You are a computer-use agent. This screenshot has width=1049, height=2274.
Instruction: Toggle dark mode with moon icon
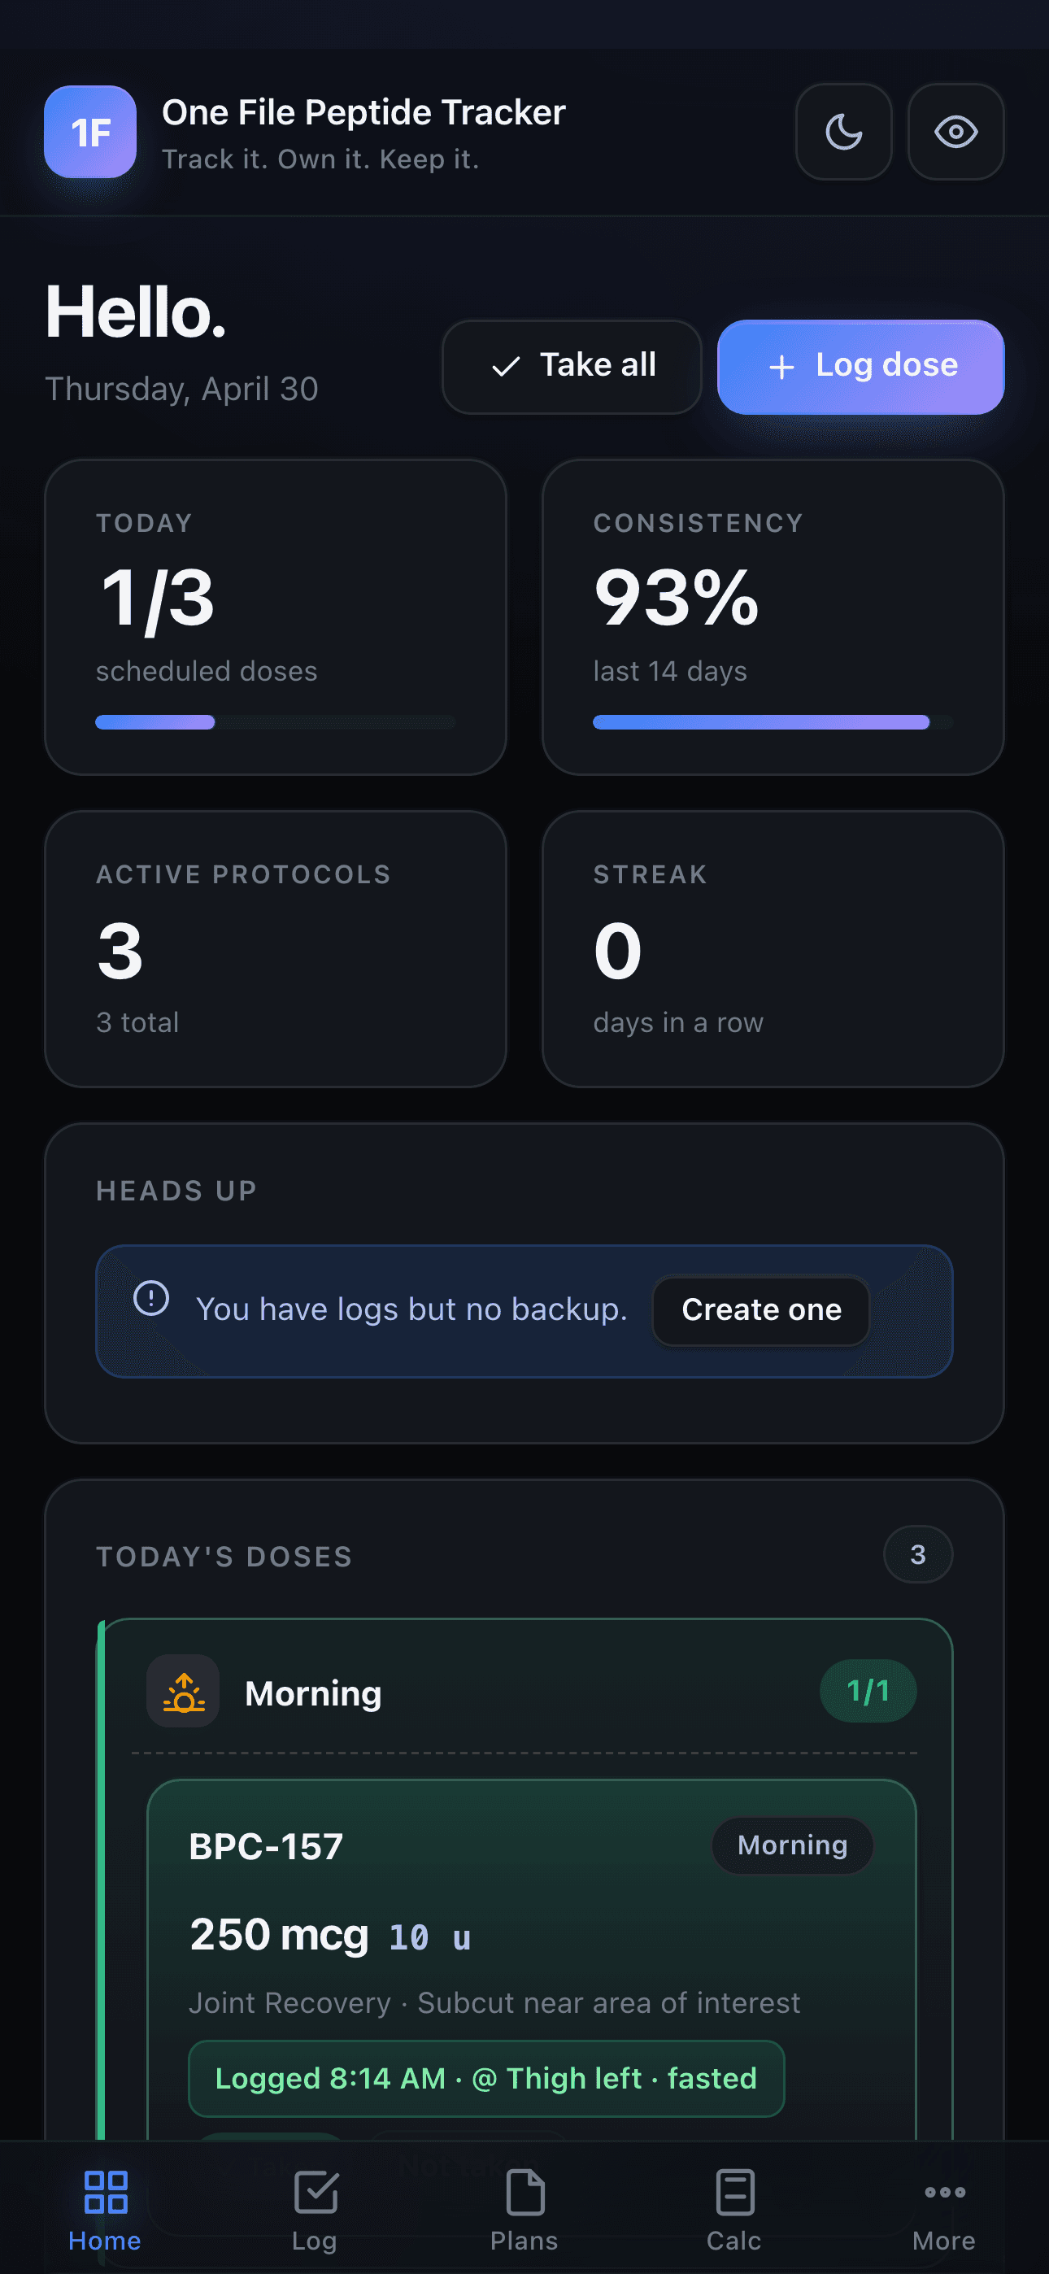point(843,133)
